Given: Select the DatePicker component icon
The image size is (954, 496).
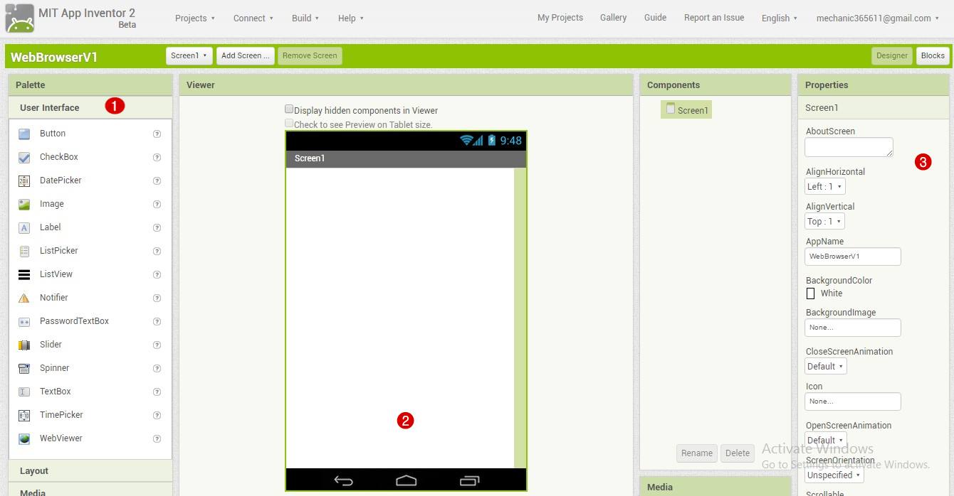Looking at the screenshot, I should click(24, 180).
